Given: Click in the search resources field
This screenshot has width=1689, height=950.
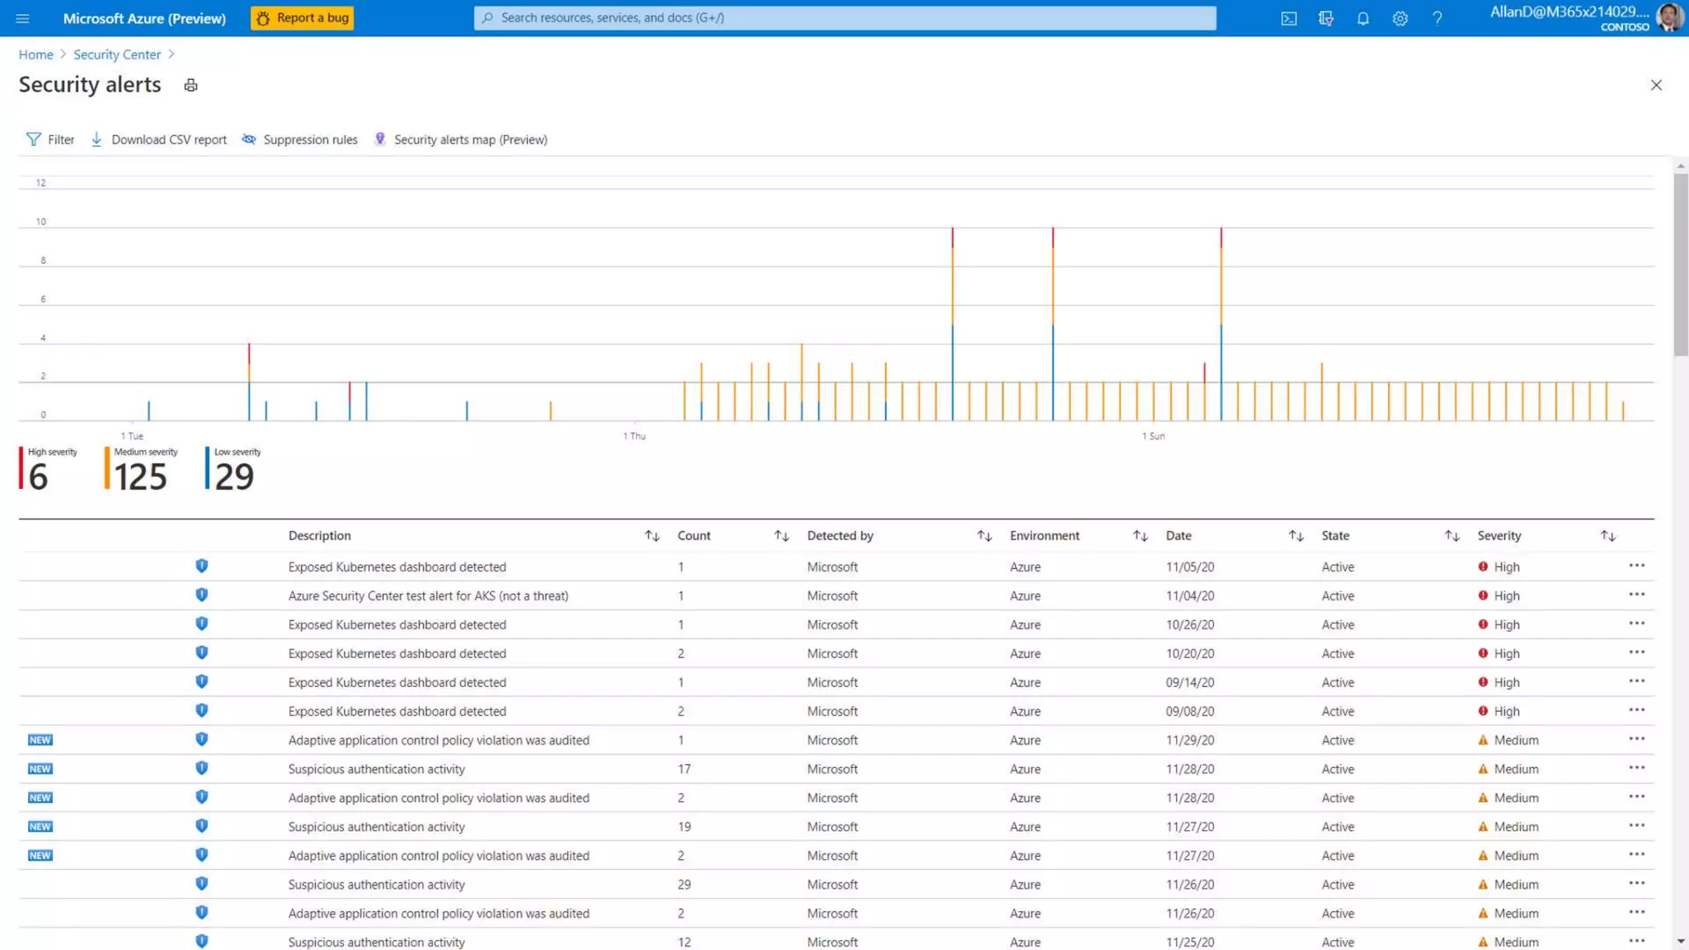Looking at the screenshot, I should (844, 18).
